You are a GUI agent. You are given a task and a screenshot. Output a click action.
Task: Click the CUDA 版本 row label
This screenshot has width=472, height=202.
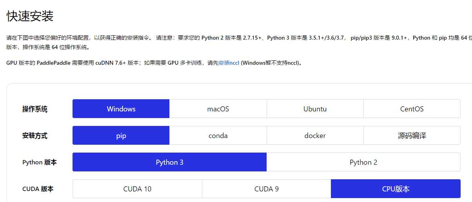pyautogui.click(x=38, y=189)
